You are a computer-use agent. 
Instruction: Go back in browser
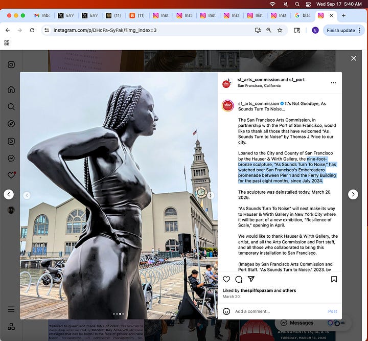coord(8,30)
